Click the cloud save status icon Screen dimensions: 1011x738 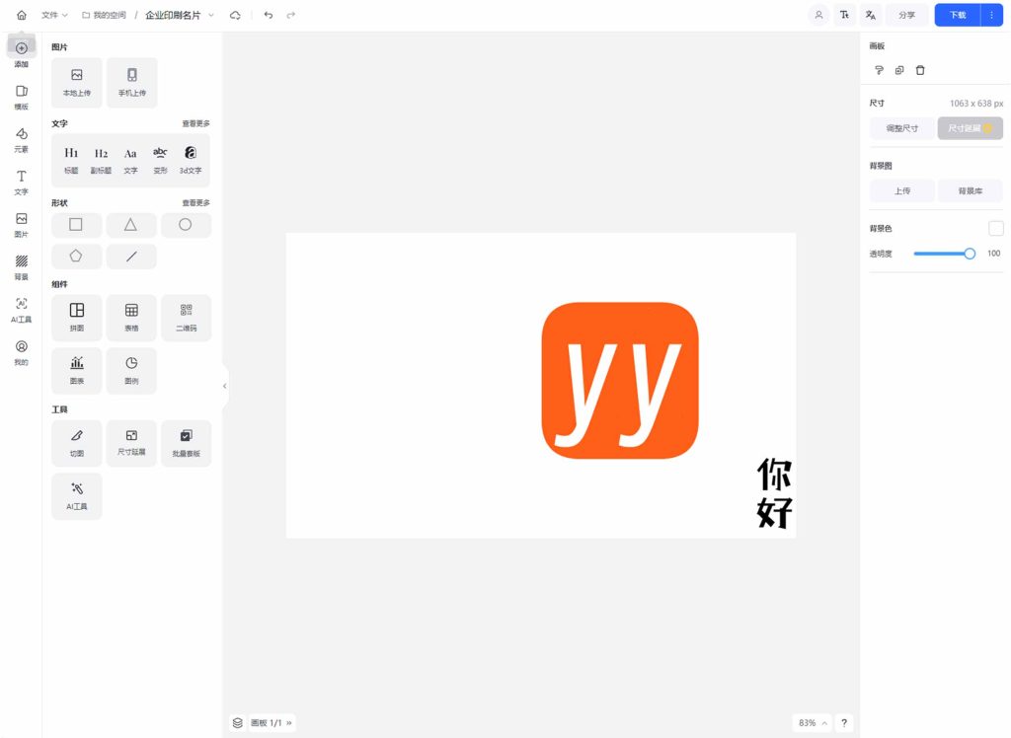235,15
